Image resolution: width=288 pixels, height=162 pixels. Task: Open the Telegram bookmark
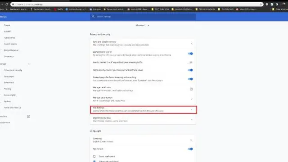(95, 9)
